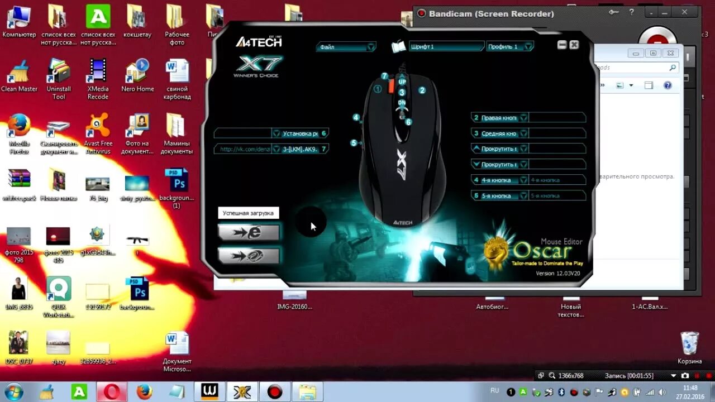Open the Explorer help icon
This screenshot has width=715, height=402.
pyautogui.click(x=668, y=85)
